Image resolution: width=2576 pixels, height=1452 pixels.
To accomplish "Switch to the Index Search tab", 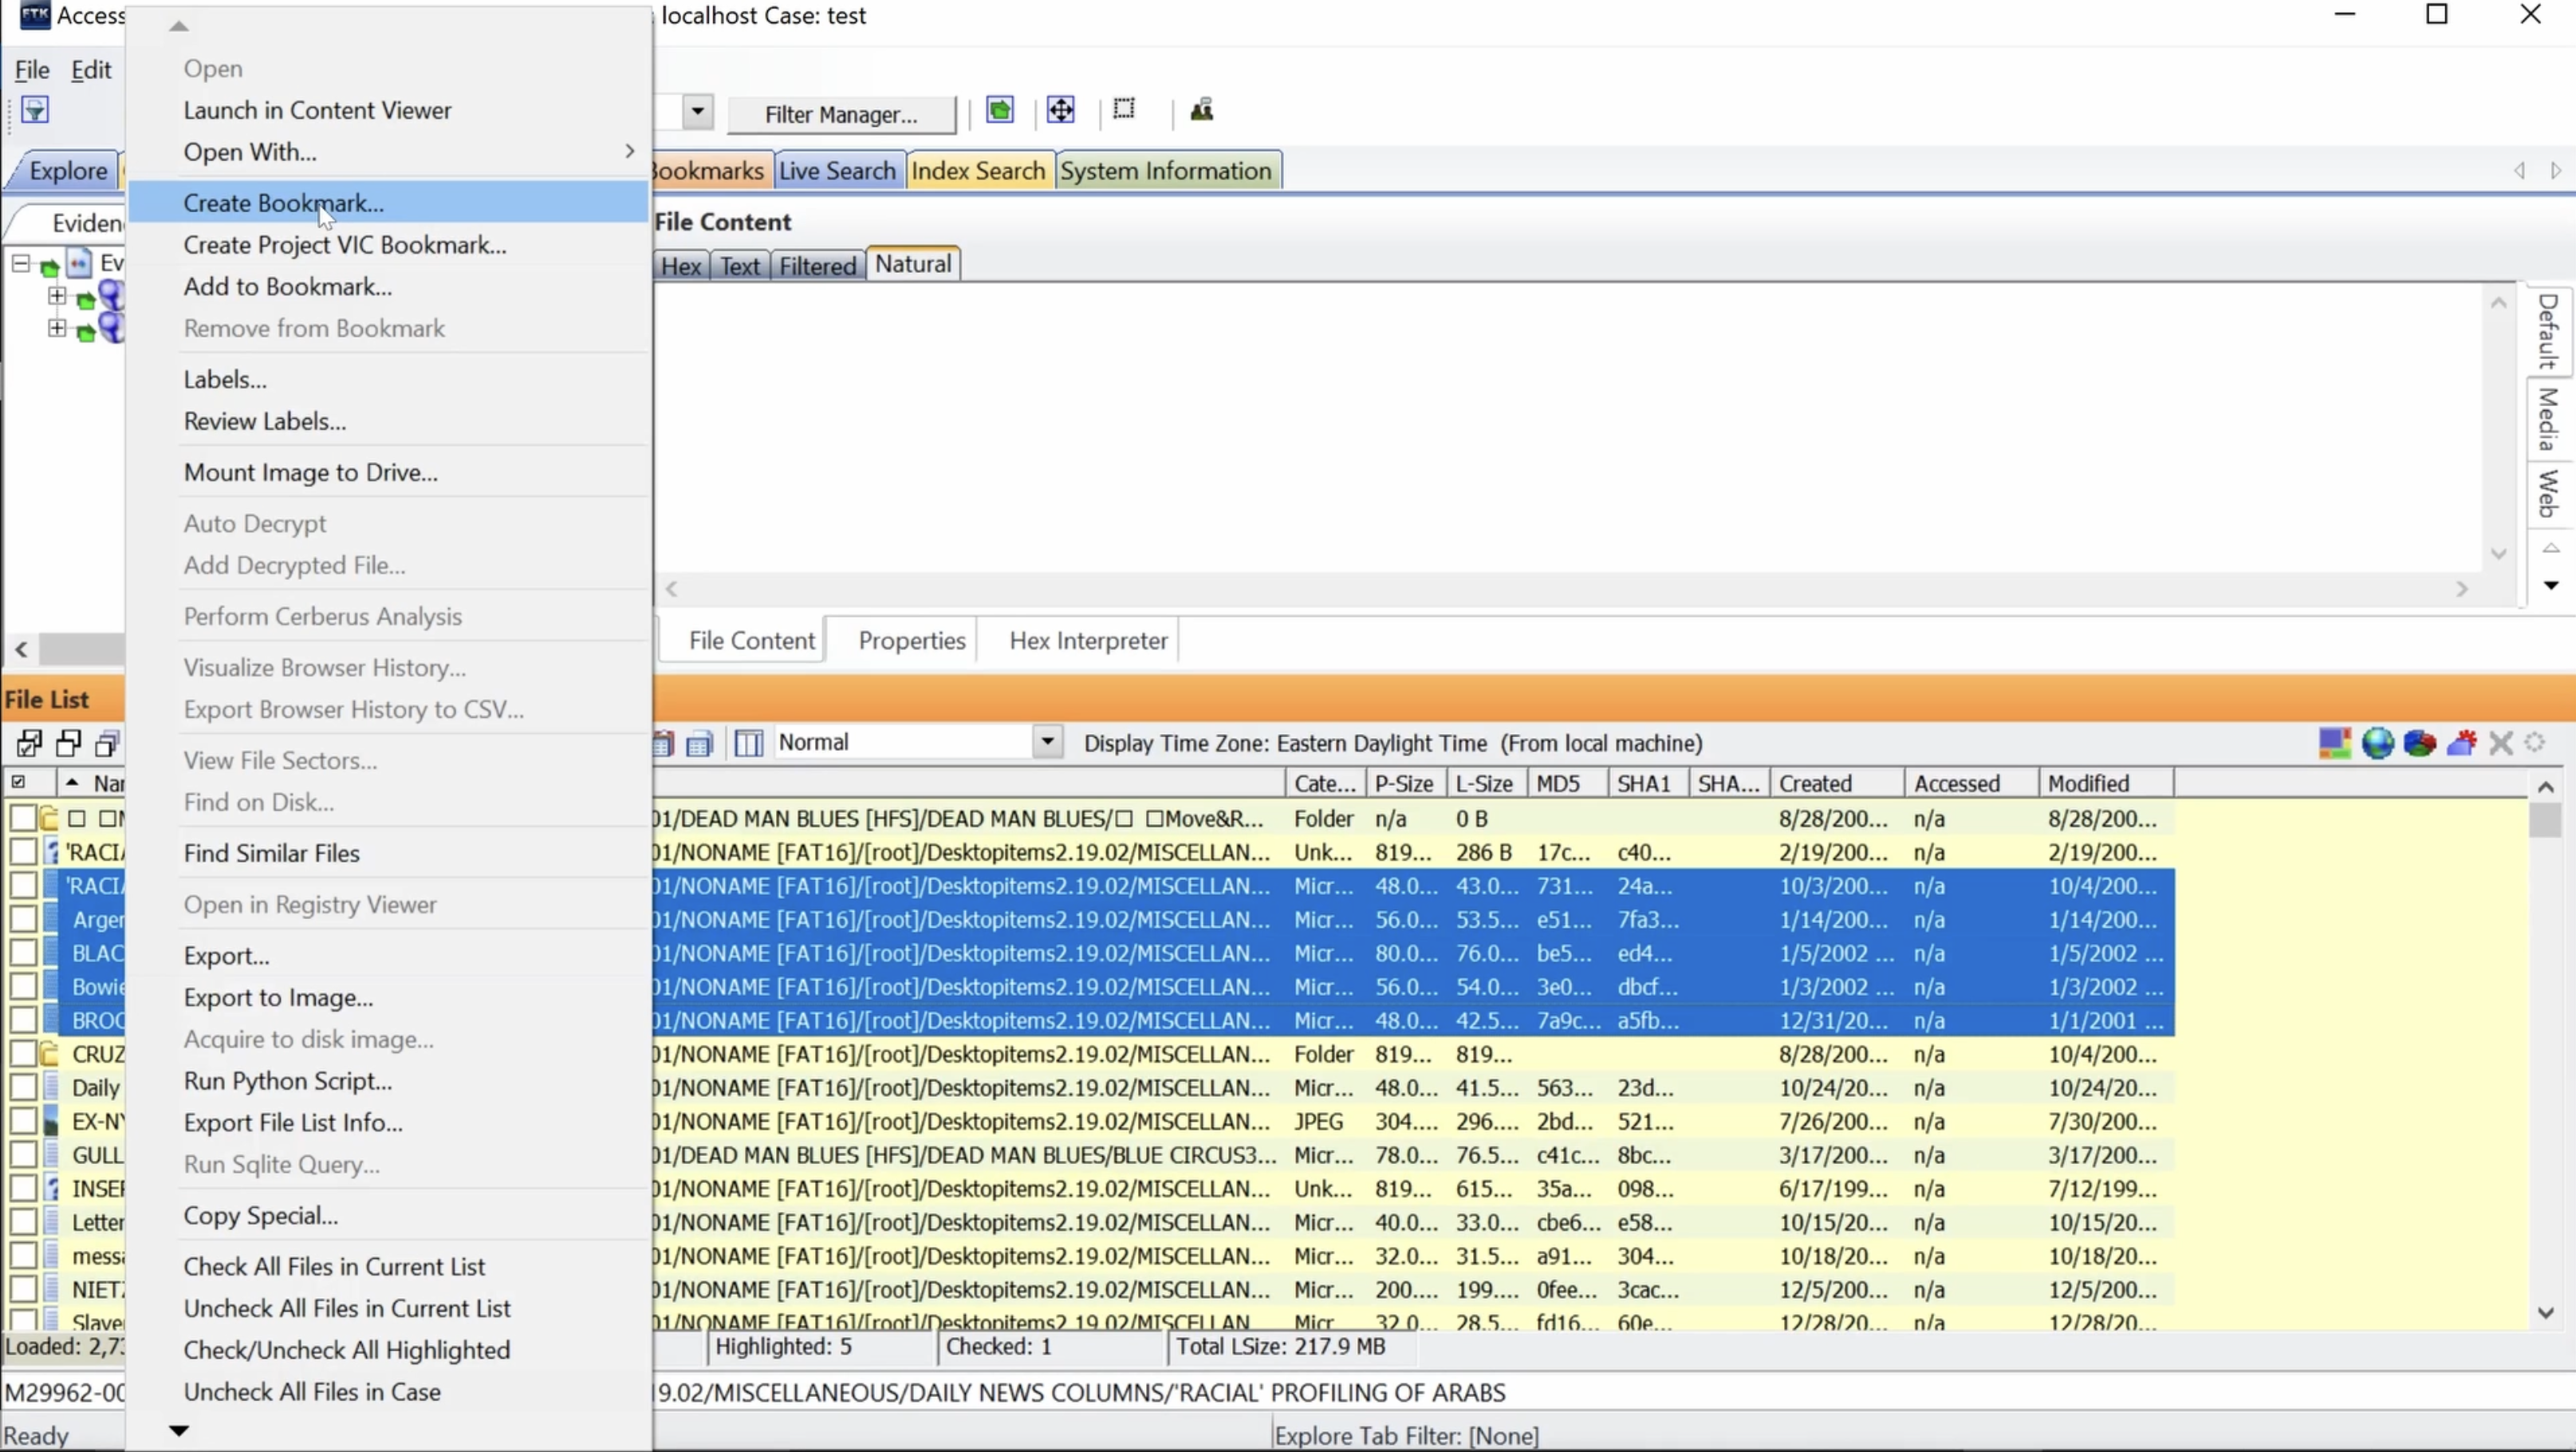I will 978,171.
